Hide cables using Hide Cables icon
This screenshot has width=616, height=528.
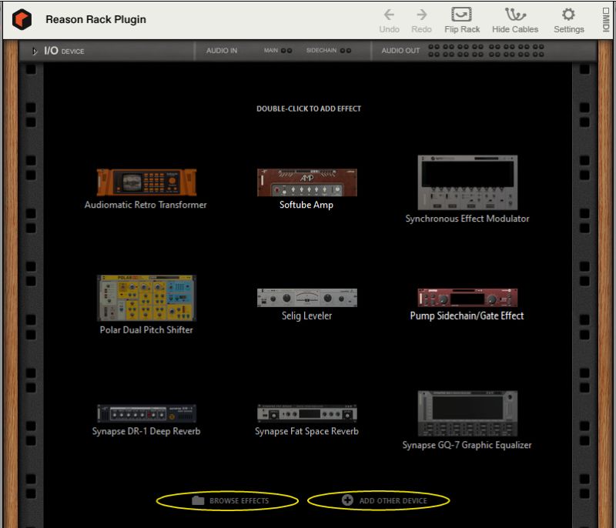[515, 15]
